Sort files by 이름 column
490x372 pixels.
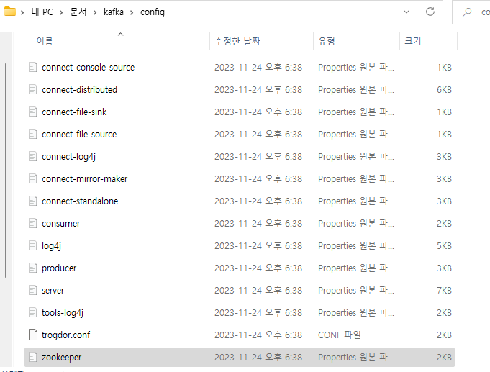coord(45,41)
